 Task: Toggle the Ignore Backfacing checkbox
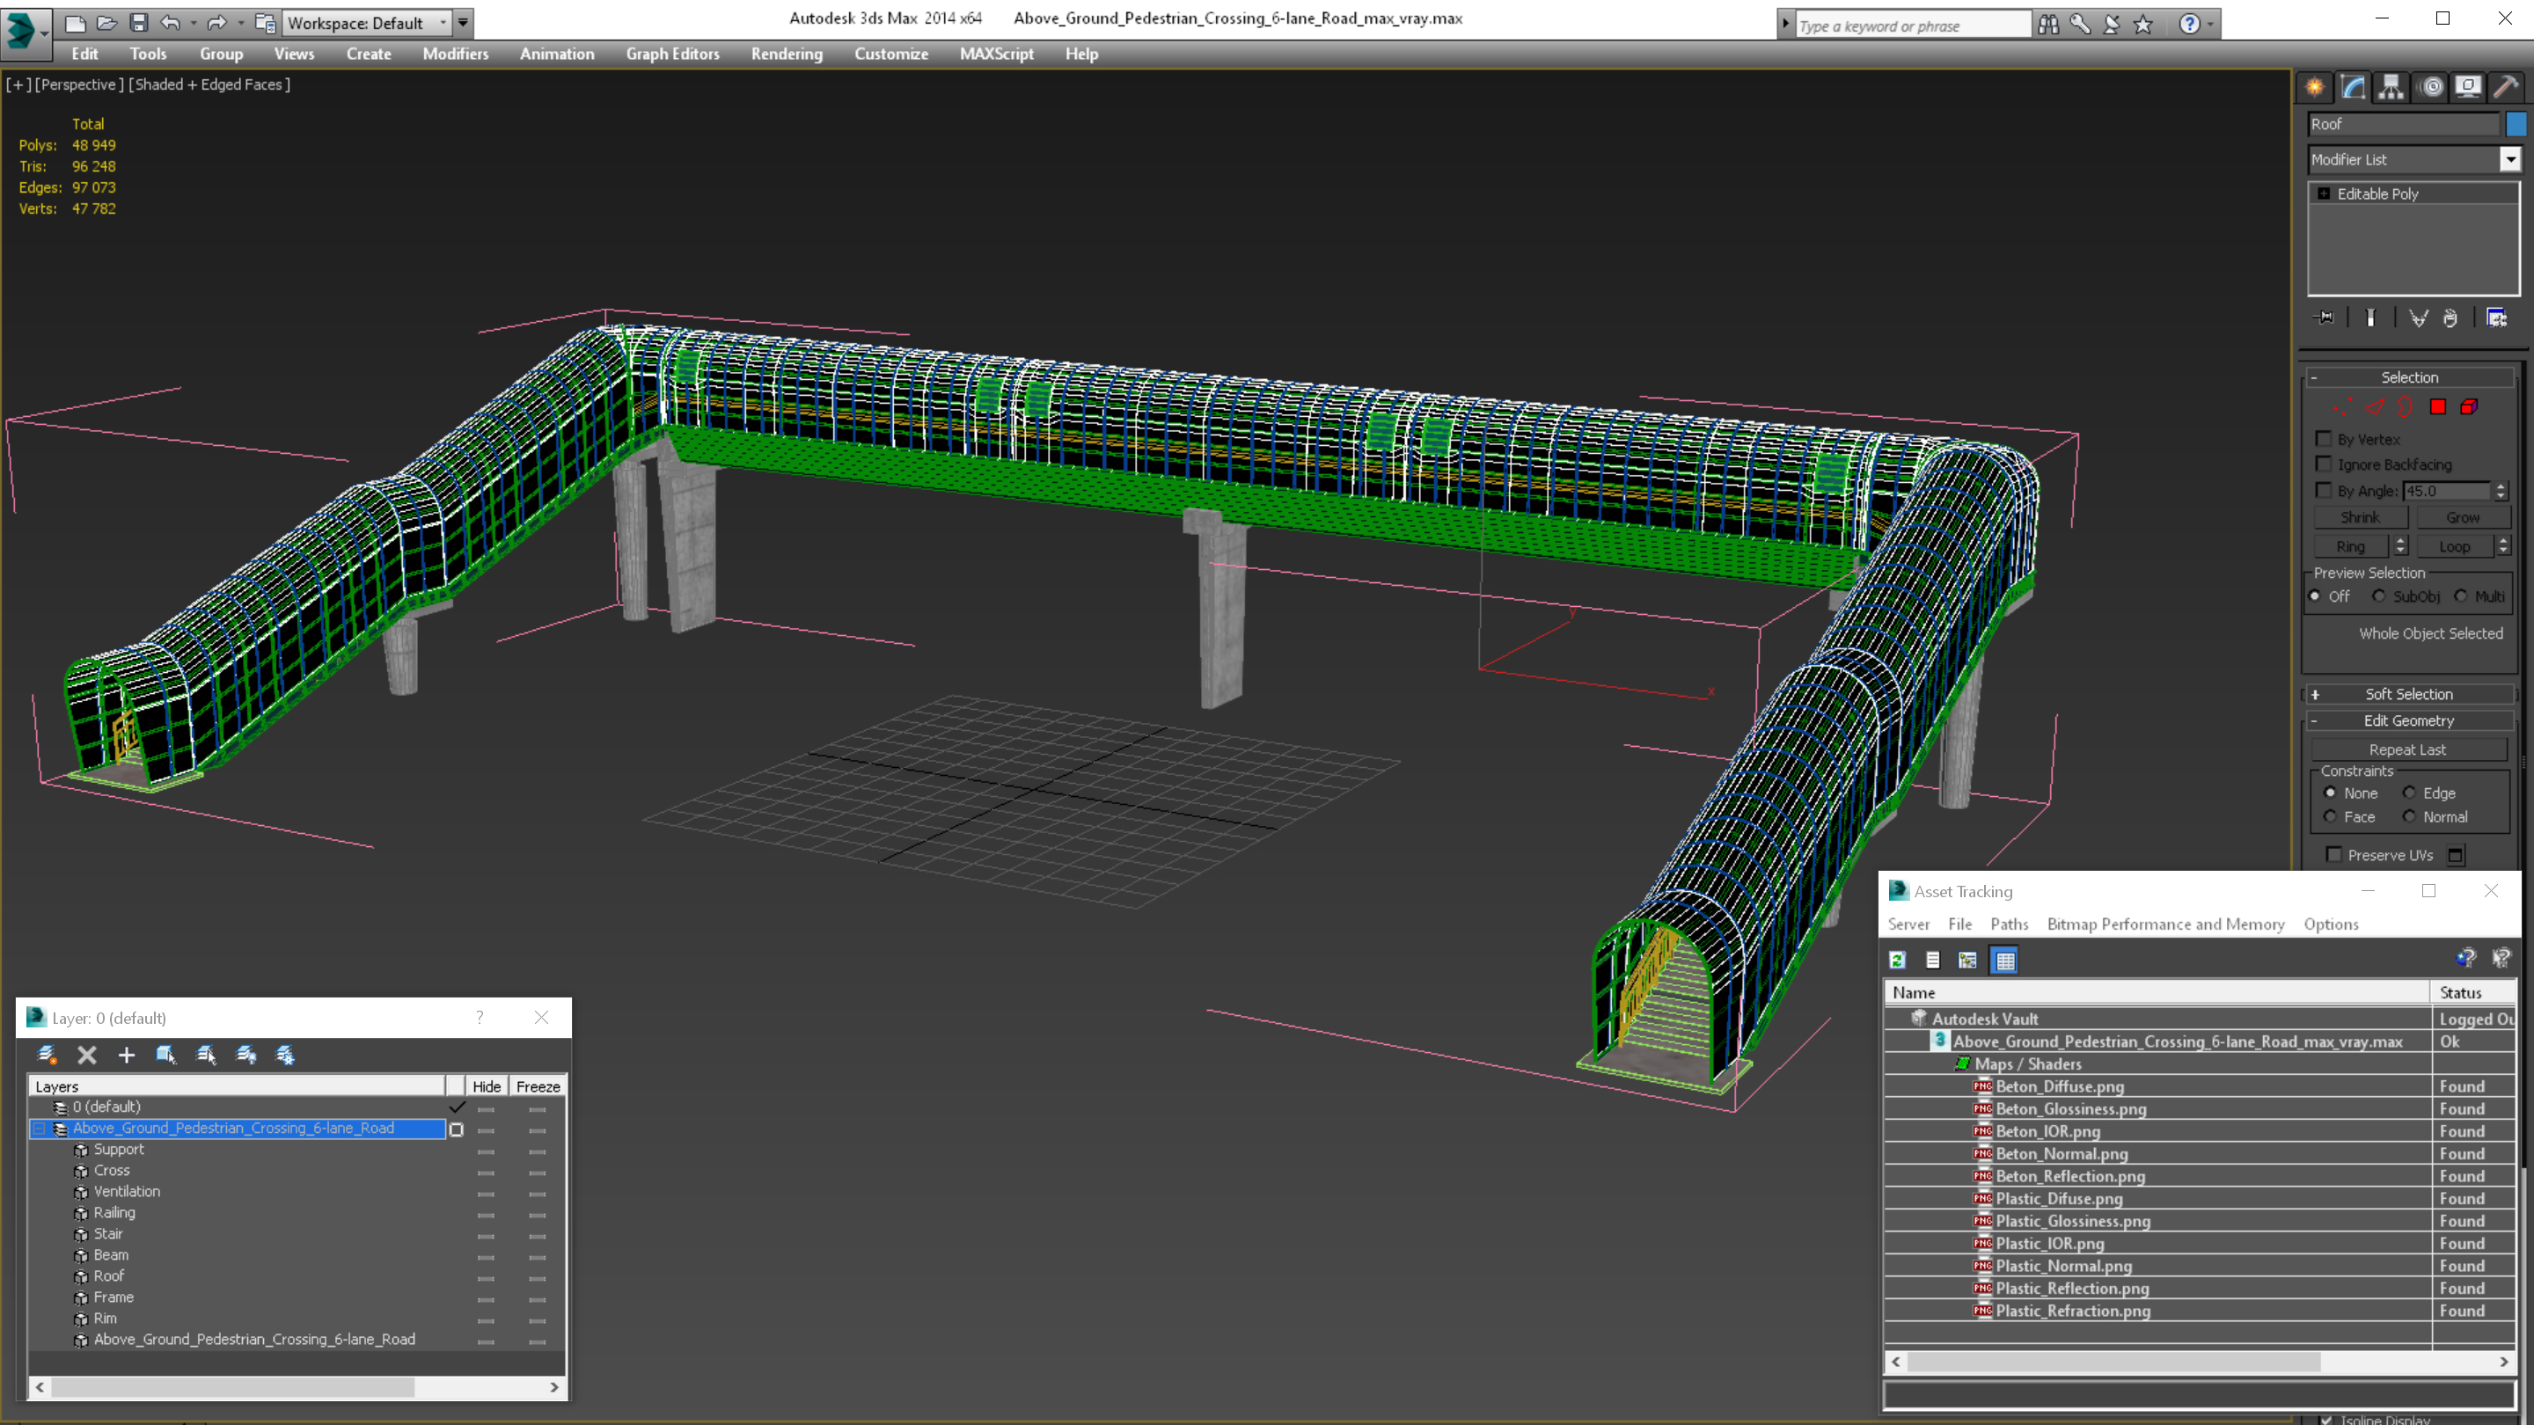2324,464
